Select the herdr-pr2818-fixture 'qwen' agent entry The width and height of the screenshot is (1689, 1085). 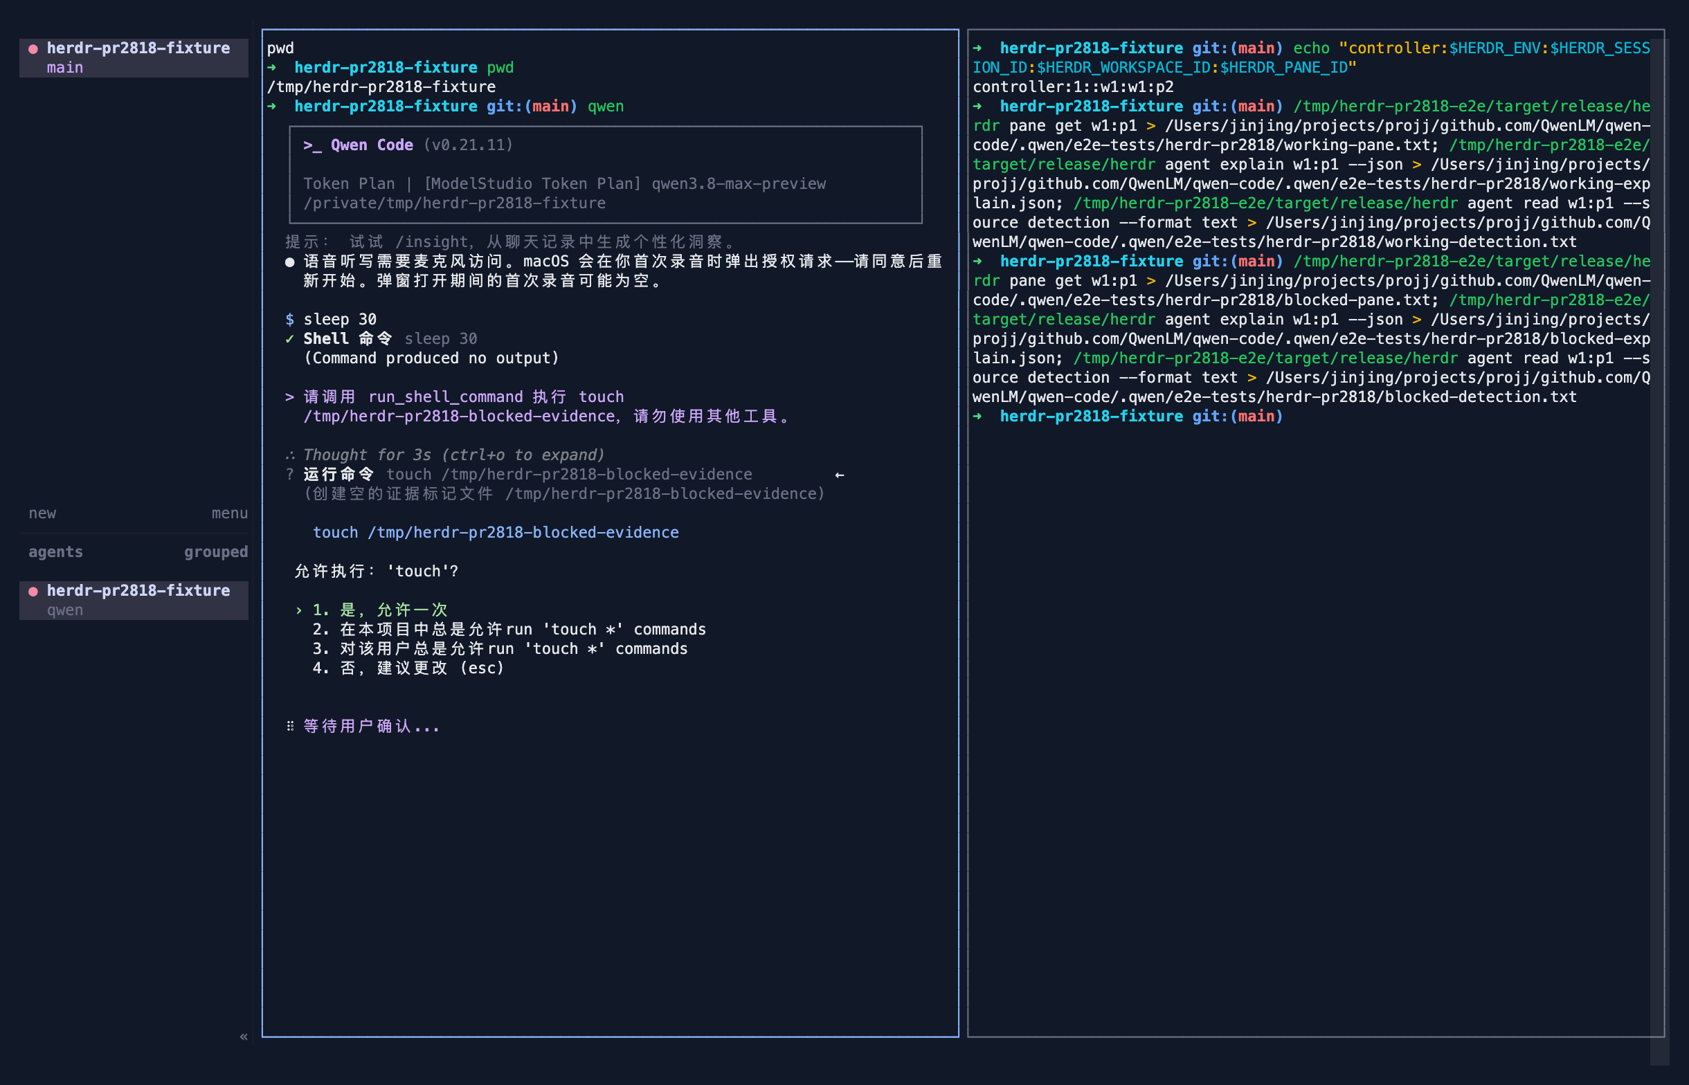point(134,600)
